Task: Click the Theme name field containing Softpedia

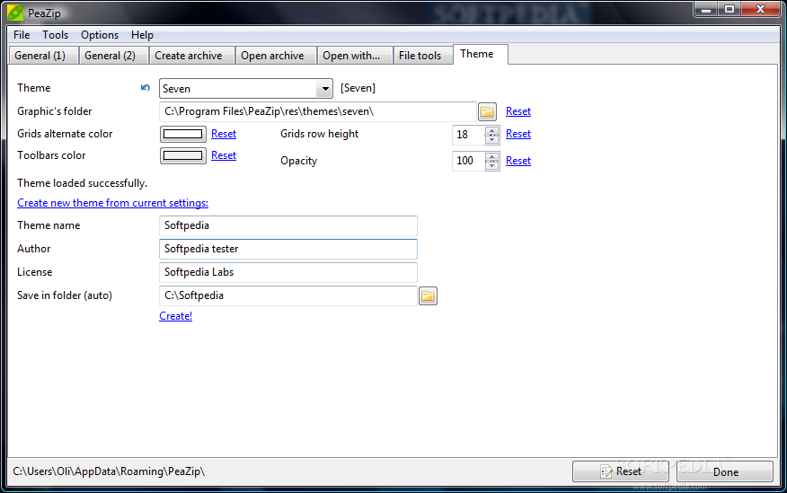Action: pyautogui.click(x=288, y=225)
